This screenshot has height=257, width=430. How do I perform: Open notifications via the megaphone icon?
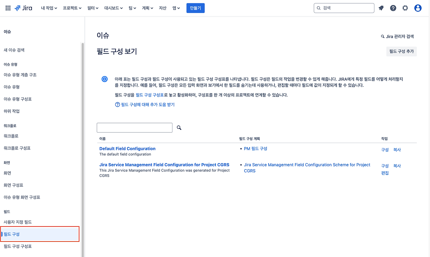[x=381, y=8]
